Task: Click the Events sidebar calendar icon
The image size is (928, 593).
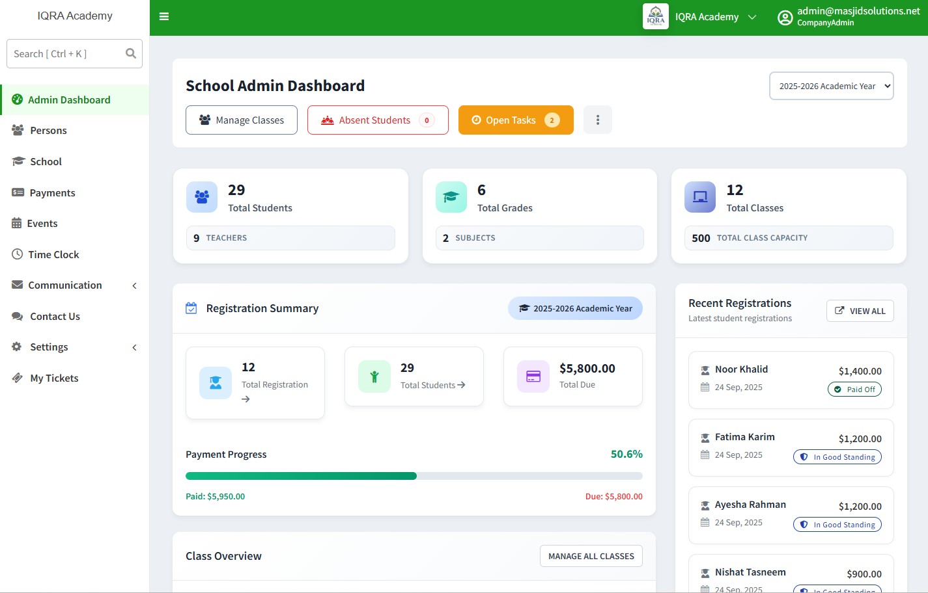Action: pyautogui.click(x=17, y=223)
